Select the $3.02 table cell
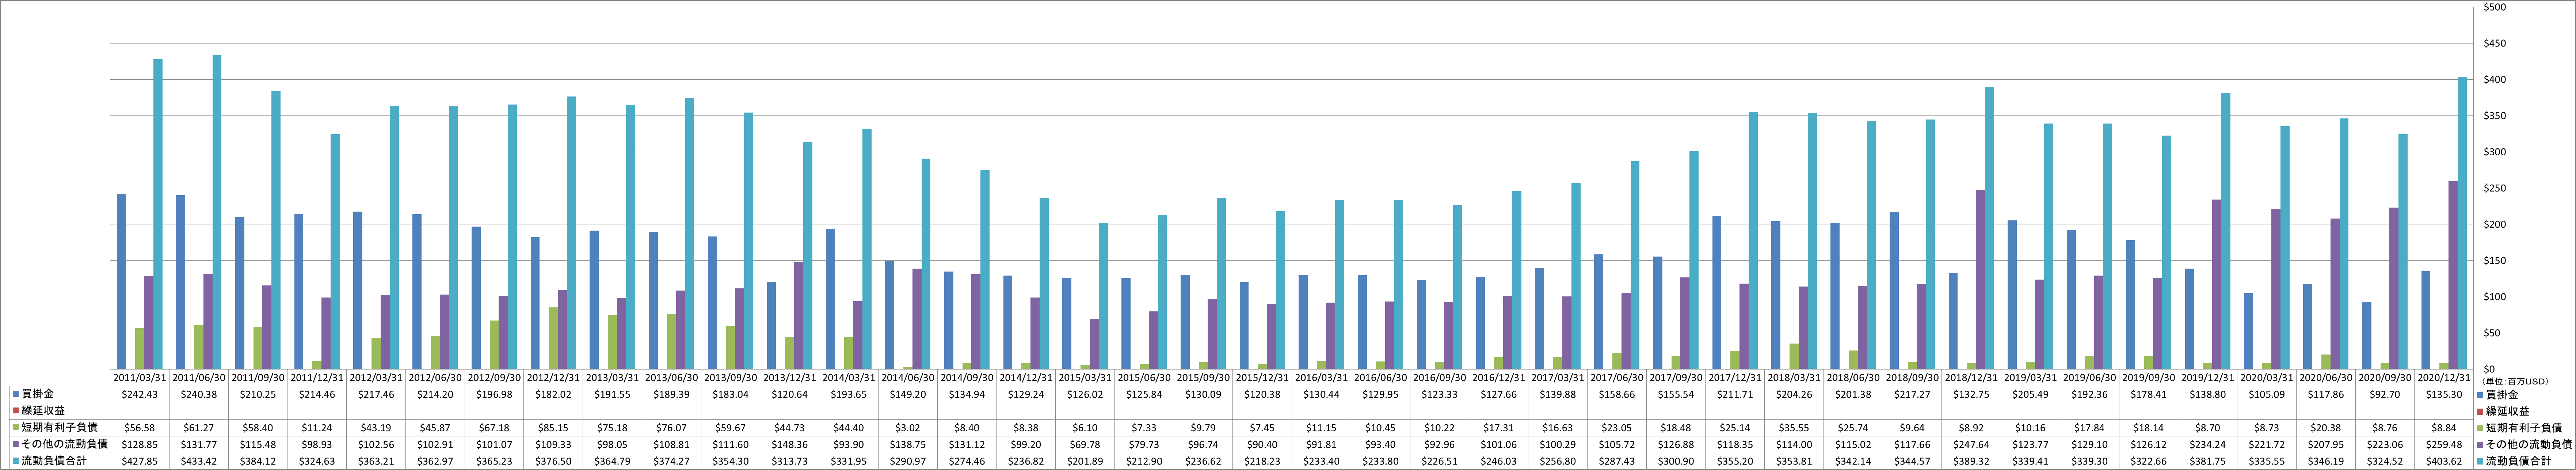The image size is (2576, 470). (x=908, y=428)
